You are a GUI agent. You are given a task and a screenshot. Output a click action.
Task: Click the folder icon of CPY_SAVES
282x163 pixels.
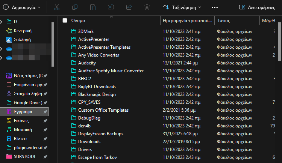click(x=74, y=102)
